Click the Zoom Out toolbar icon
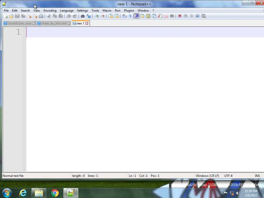264x198 pixels. [x=103, y=16]
